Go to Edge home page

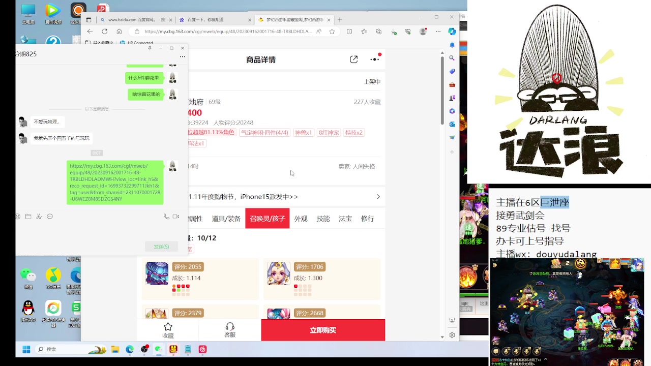coord(119,32)
